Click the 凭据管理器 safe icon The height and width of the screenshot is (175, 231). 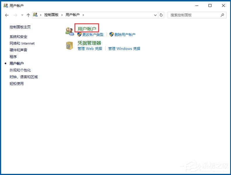tap(70, 45)
